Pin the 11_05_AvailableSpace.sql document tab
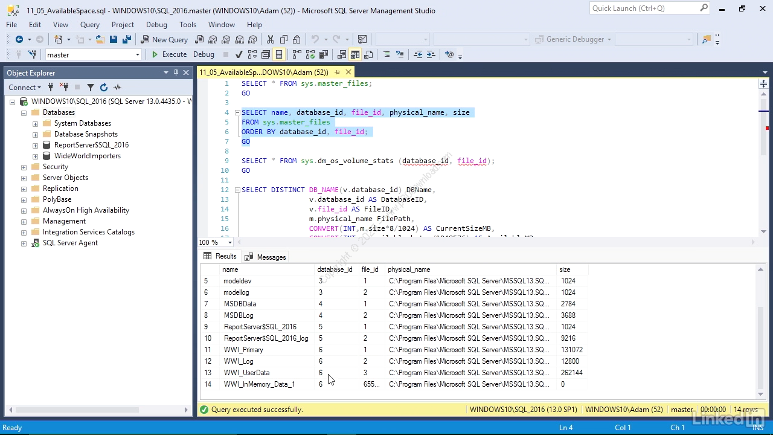This screenshot has width=773, height=435. pyautogui.click(x=338, y=72)
